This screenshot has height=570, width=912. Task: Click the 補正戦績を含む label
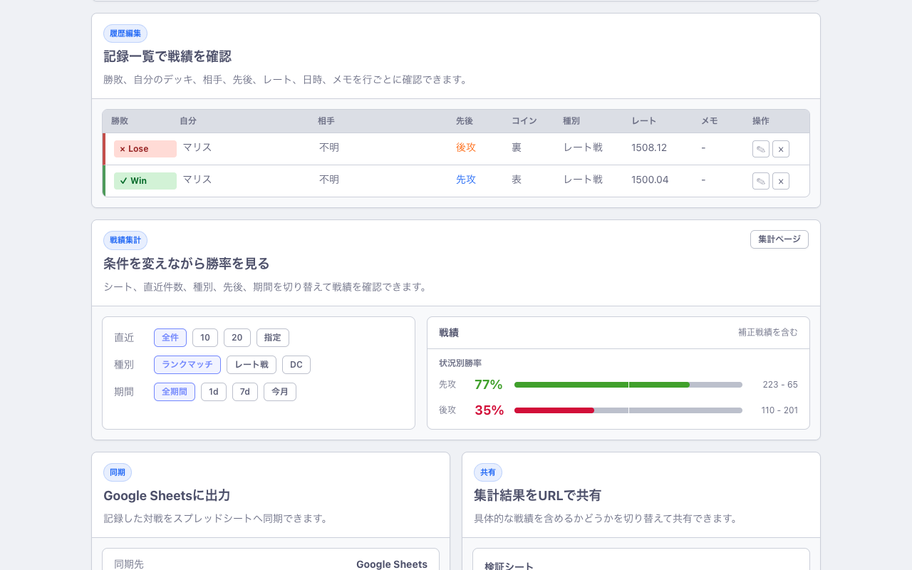click(x=768, y=333)
